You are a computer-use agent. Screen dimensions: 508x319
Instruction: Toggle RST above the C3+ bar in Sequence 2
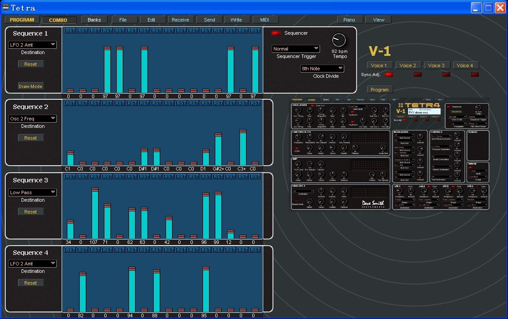(x=243, y=103)
